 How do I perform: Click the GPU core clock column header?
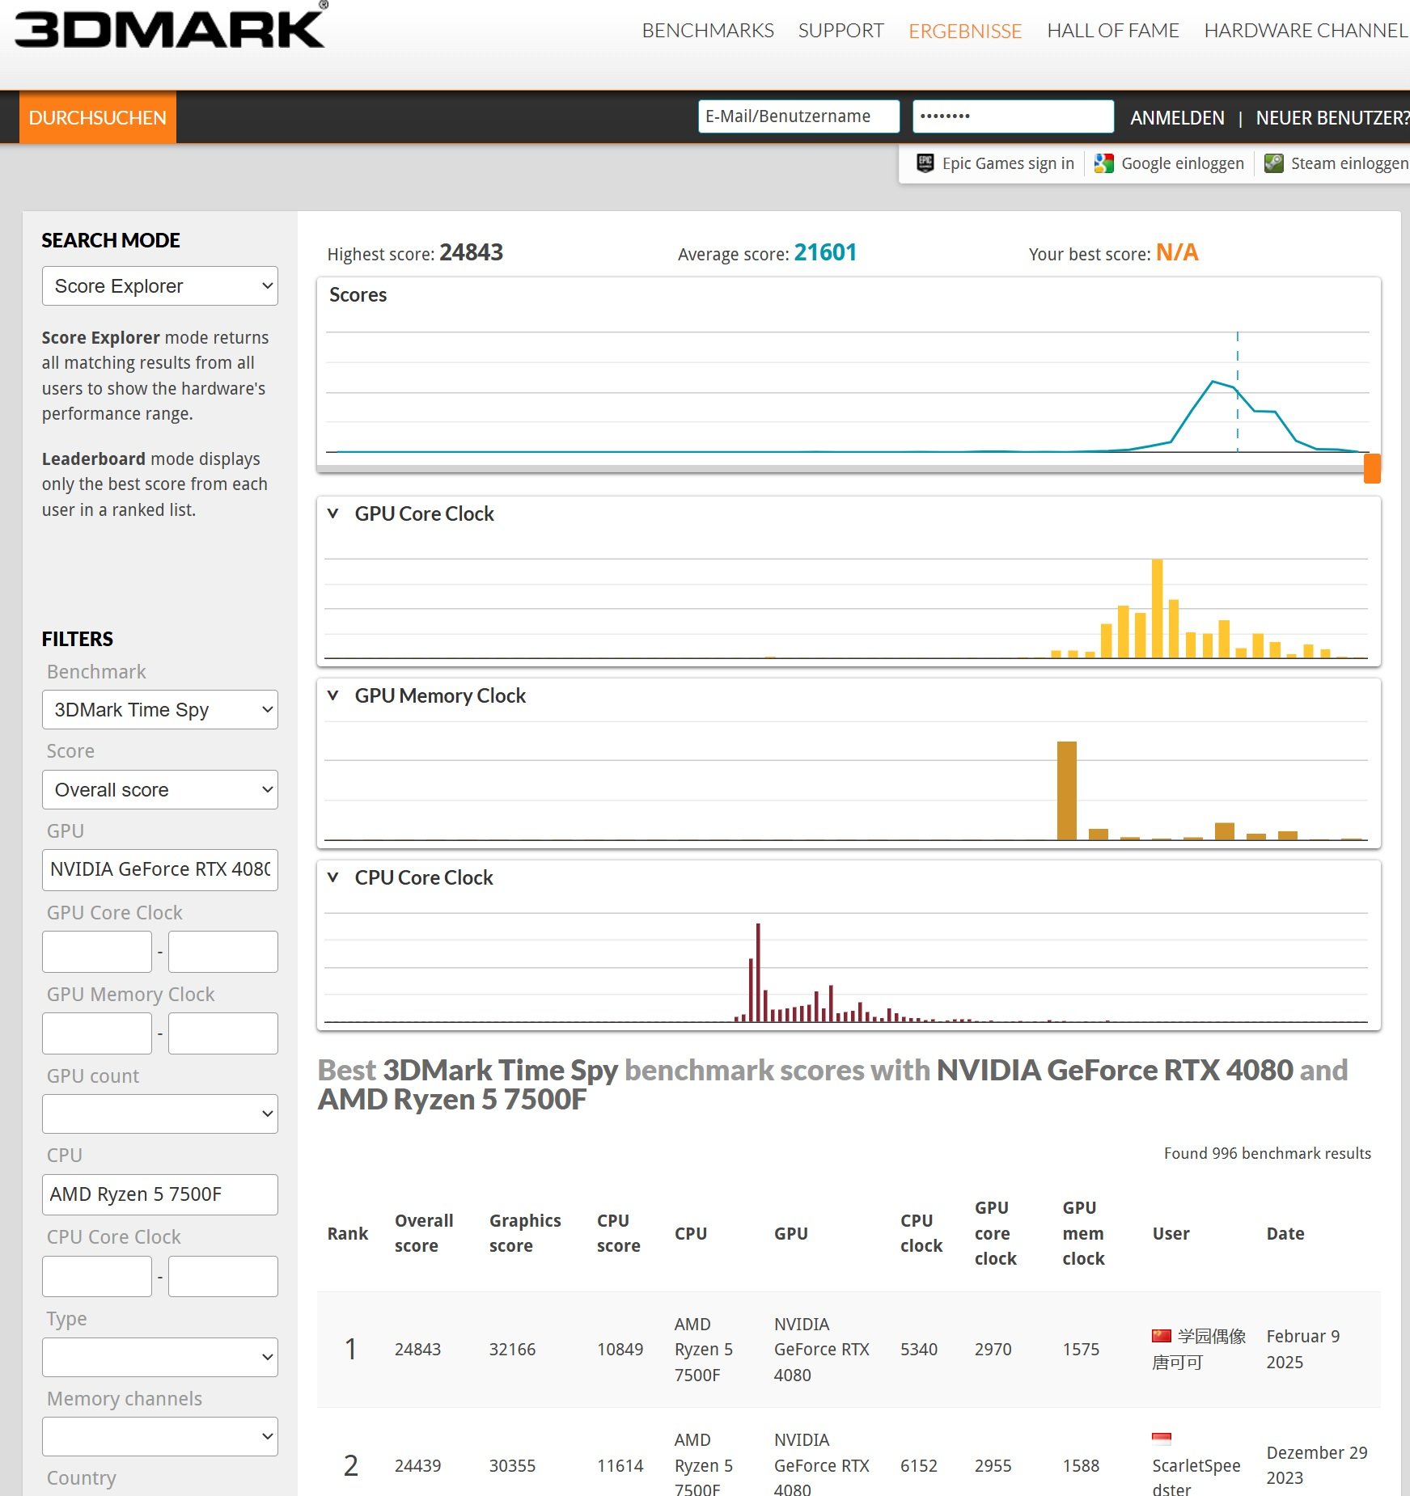click(x=996, y=1233)
